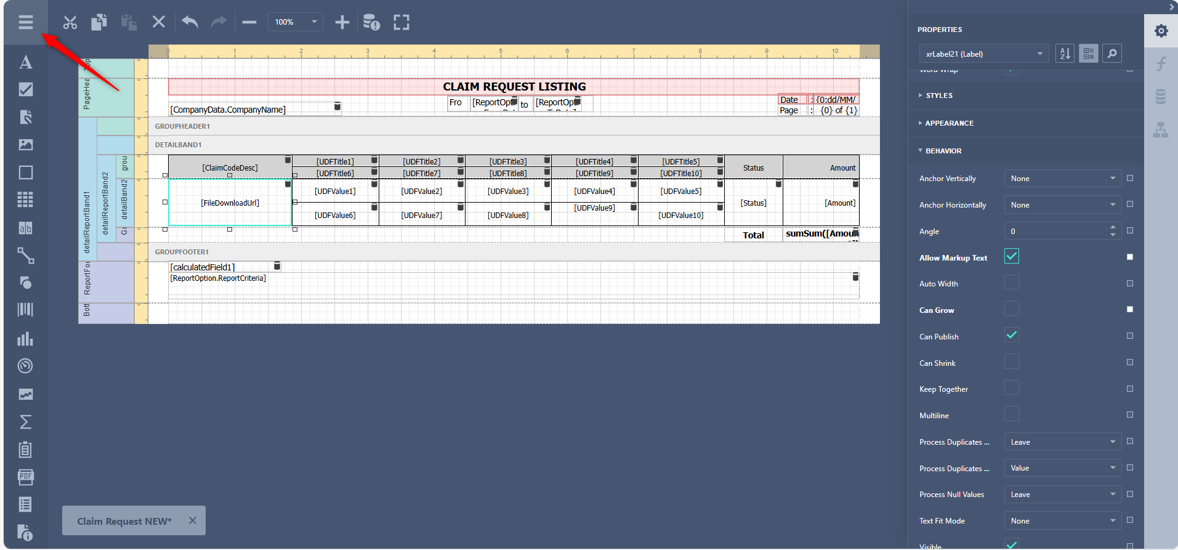
Task: Toggle the Can Grow checkbox
Action: tap(1012, 309)
